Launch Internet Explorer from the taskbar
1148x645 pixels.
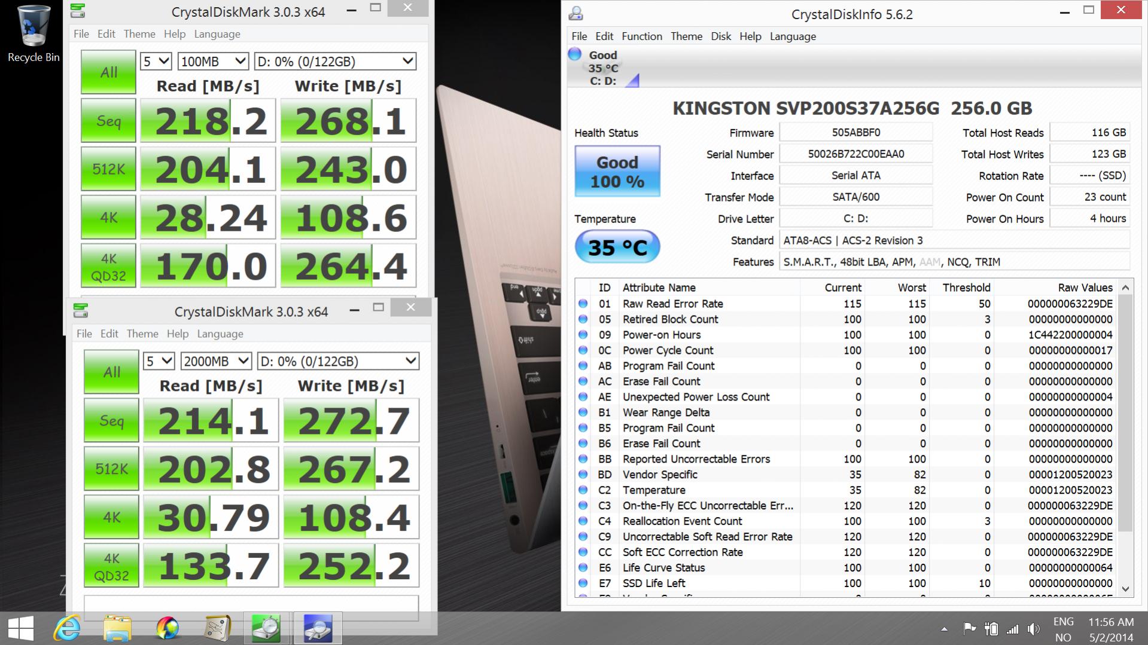pos(67,628)
